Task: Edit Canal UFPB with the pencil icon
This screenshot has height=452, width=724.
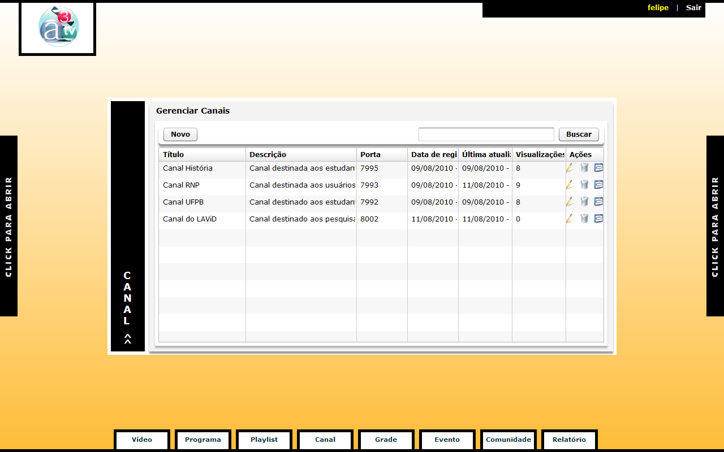Action: (570, 202)
